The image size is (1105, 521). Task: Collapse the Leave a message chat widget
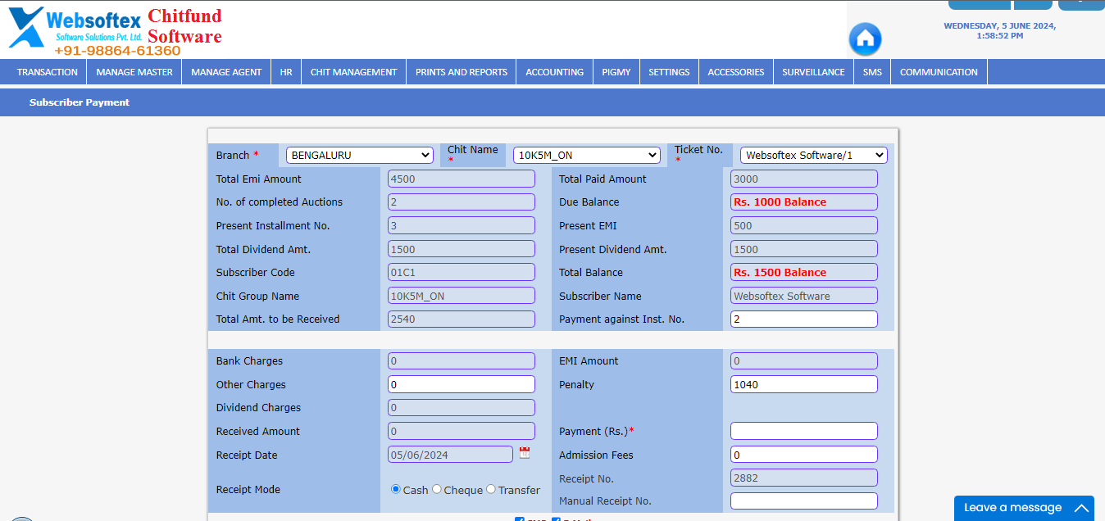[x=1080, y=508]
